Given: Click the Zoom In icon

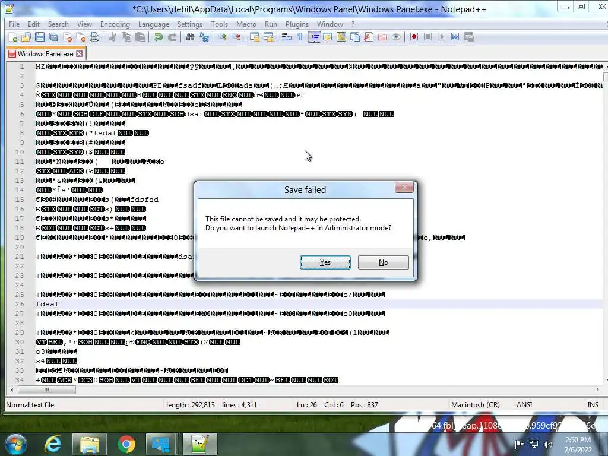Looking at the screenshot, I should pyautogui.click(x=223, y=37).
